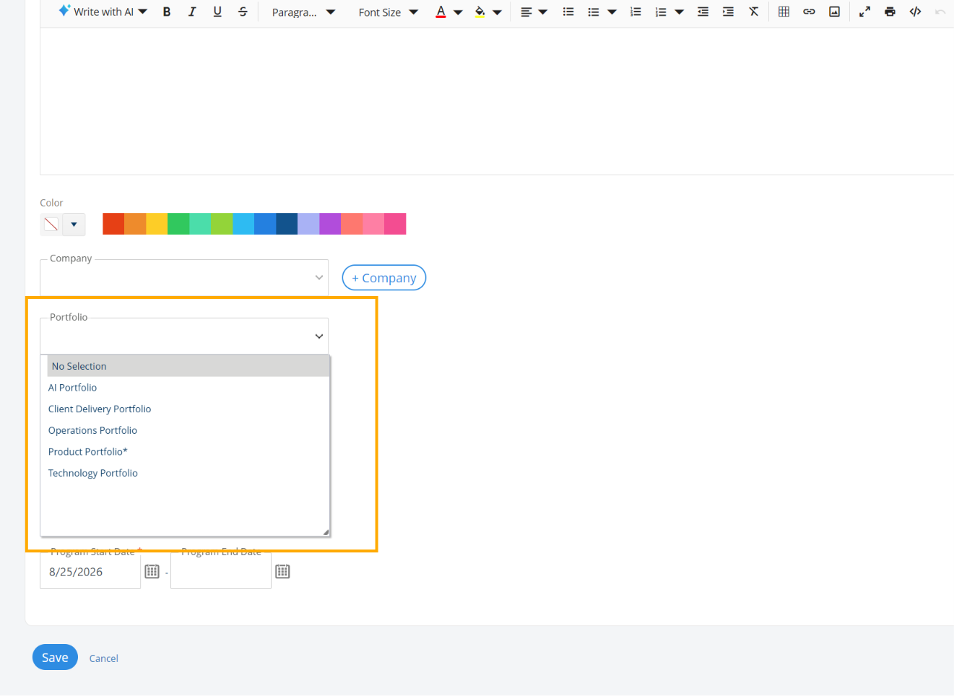Click the Cancel link
954x696 pixels.
pos(104,658)
